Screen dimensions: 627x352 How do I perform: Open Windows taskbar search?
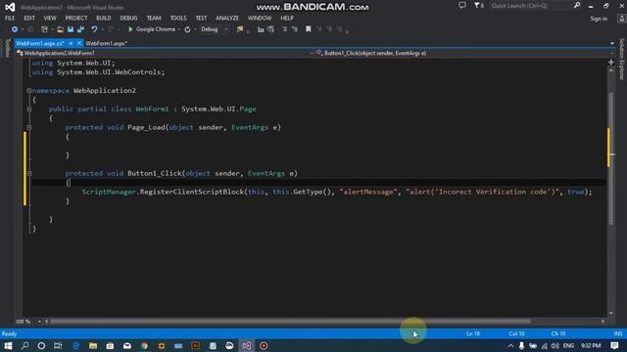(24, 345)
